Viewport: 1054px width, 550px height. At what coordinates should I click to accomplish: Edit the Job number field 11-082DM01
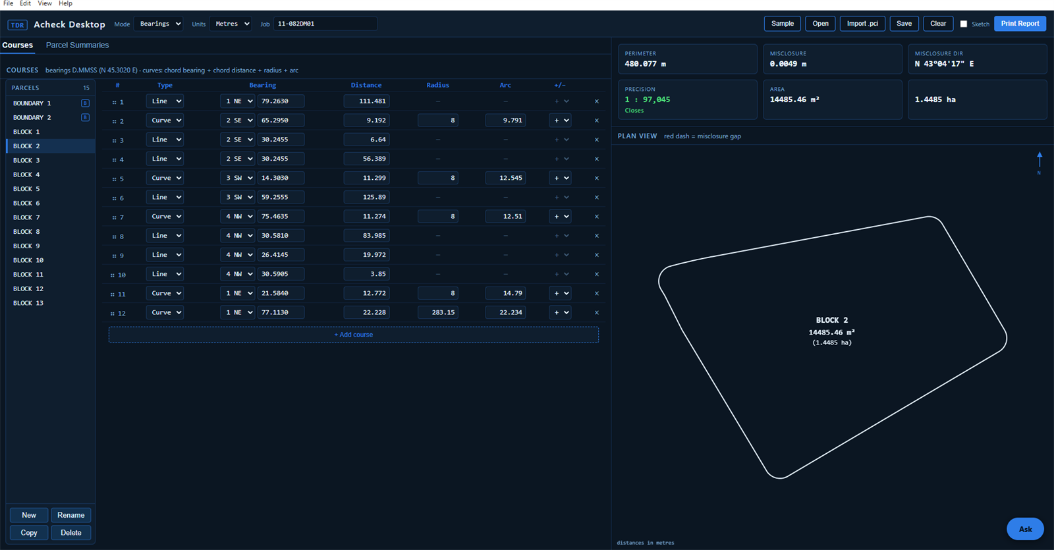325,24
